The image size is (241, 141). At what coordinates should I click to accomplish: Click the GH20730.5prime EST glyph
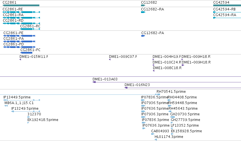172,117
